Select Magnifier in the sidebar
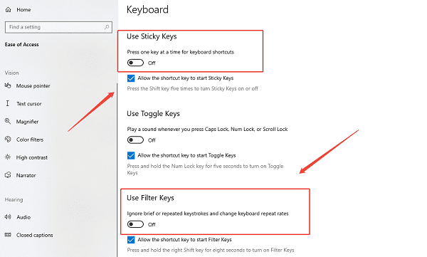The image size is (427, 257). (27, 122)
